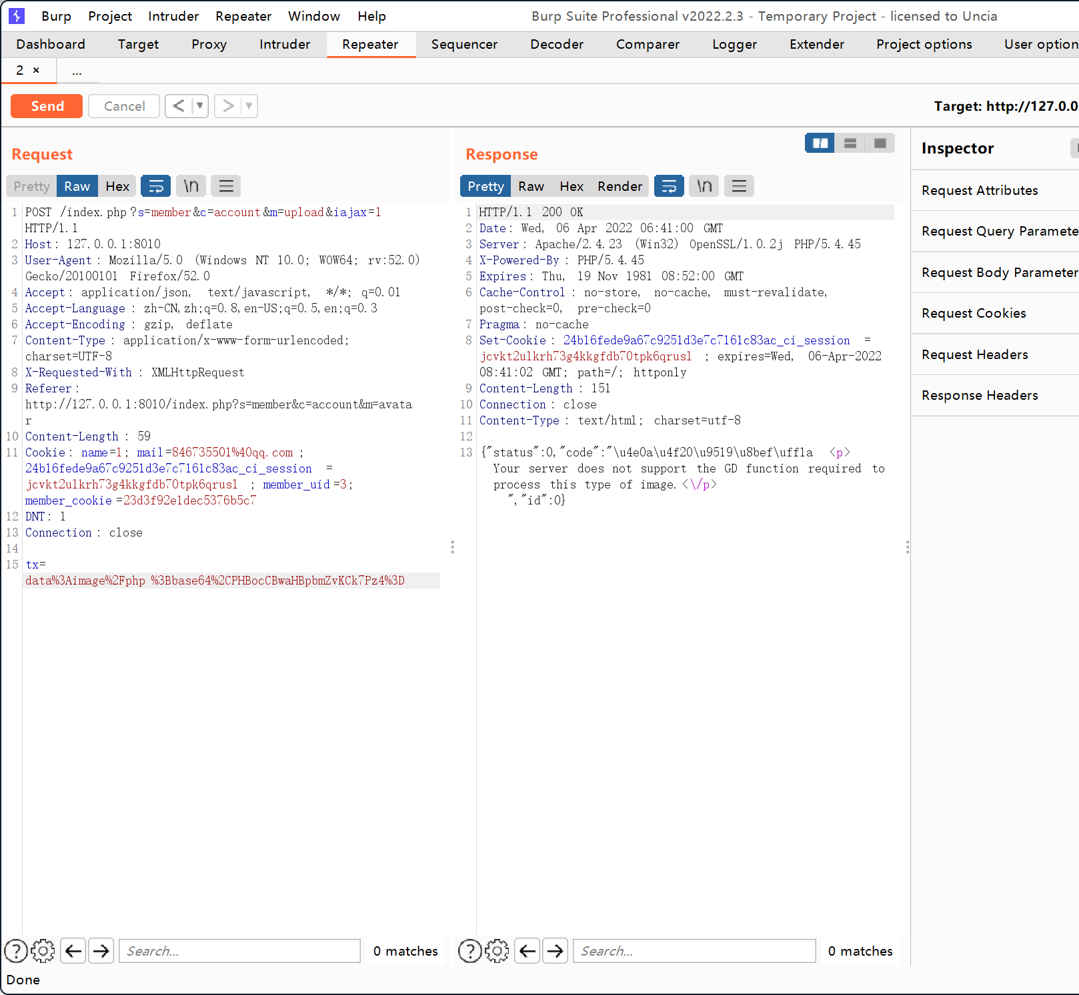Image resolution: width=1079 pixels, height=995 pixels.
Task: Go forward to next request in history
Action: (228, 106)
